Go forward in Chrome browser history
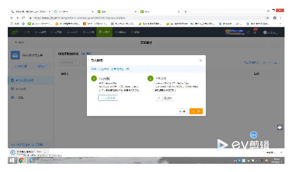291x172 pixels. pos(17,18)
